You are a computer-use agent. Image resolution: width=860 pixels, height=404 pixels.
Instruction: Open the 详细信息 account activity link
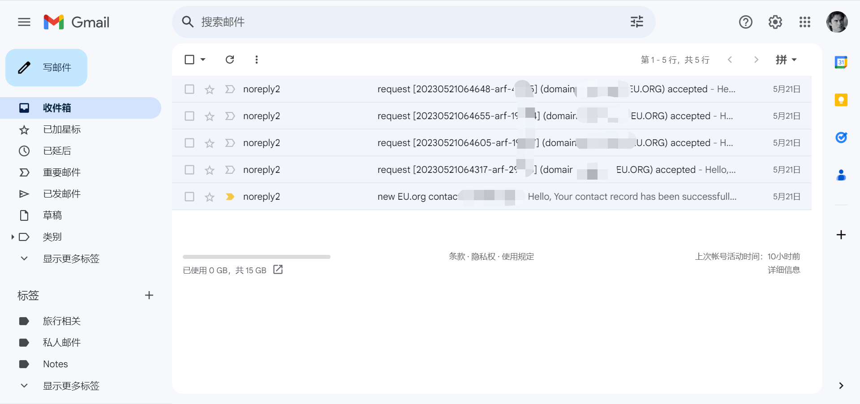(x=783, y=270)
